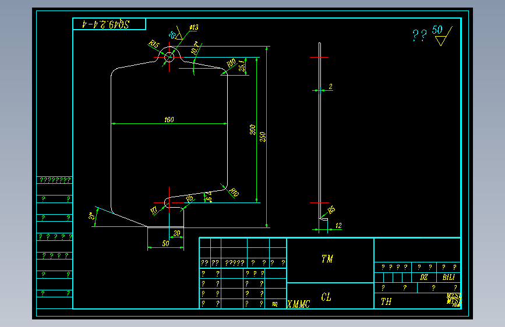The image size is (505, 327).
Task: Click the TH text in the title block
Action: [x=386, y=301]
